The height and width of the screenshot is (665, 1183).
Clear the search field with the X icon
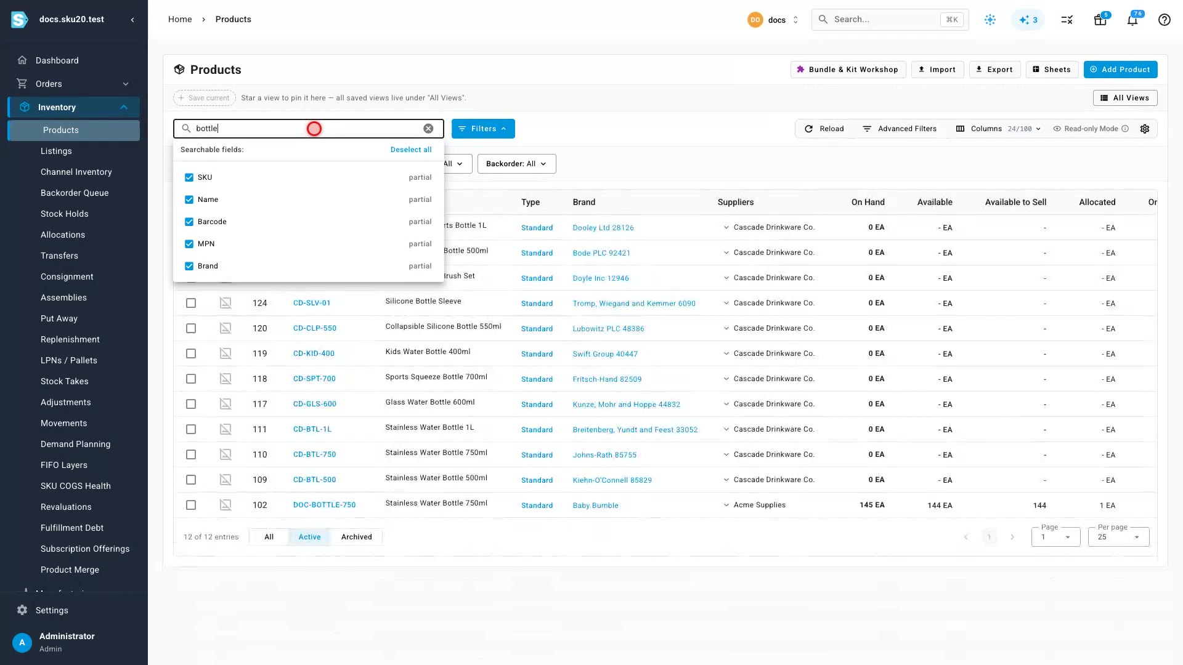click(428, 129)
